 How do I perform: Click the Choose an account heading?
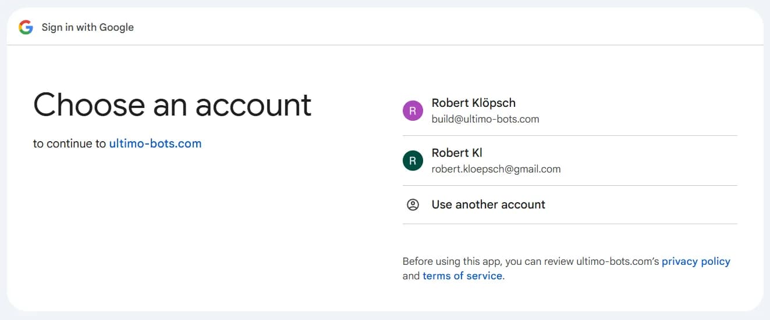(x=172, y=105)
